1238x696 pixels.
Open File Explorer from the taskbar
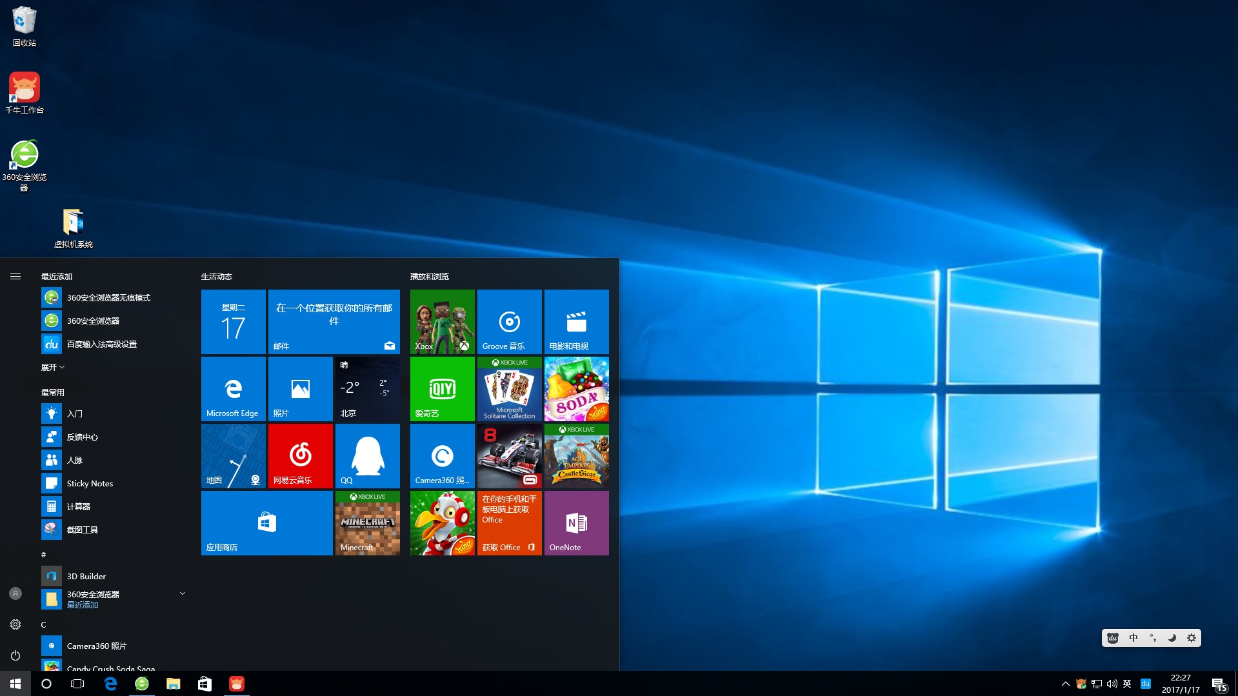coord(173,684)
